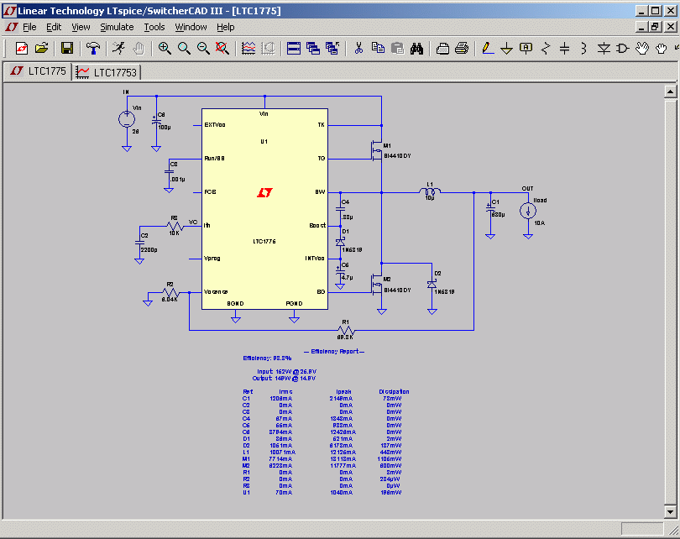
Task: Click the Zoom In magnifier with plus
Action: 165,48
